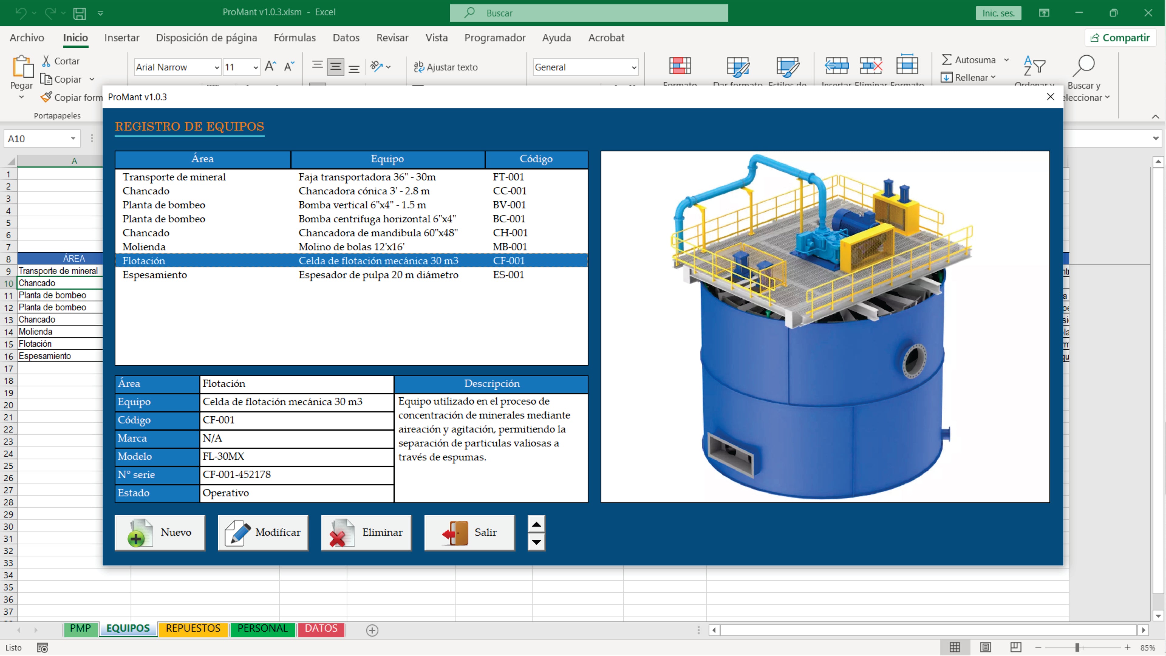The image size is (1166, 656).
Task: Click the align top icon
Action: [317, 65]
